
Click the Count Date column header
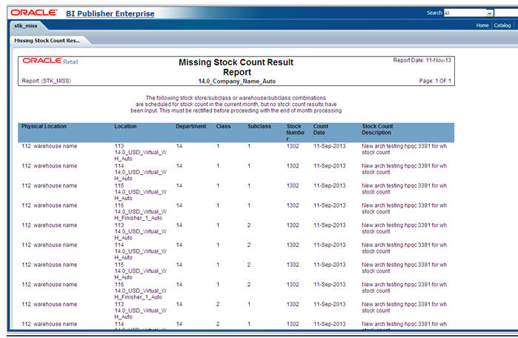point(320,130)
